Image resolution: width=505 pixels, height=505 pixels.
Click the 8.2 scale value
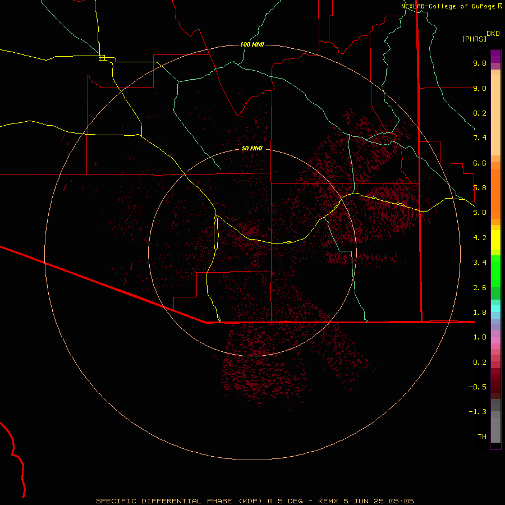pyautogui.click(x=480, y=113)
